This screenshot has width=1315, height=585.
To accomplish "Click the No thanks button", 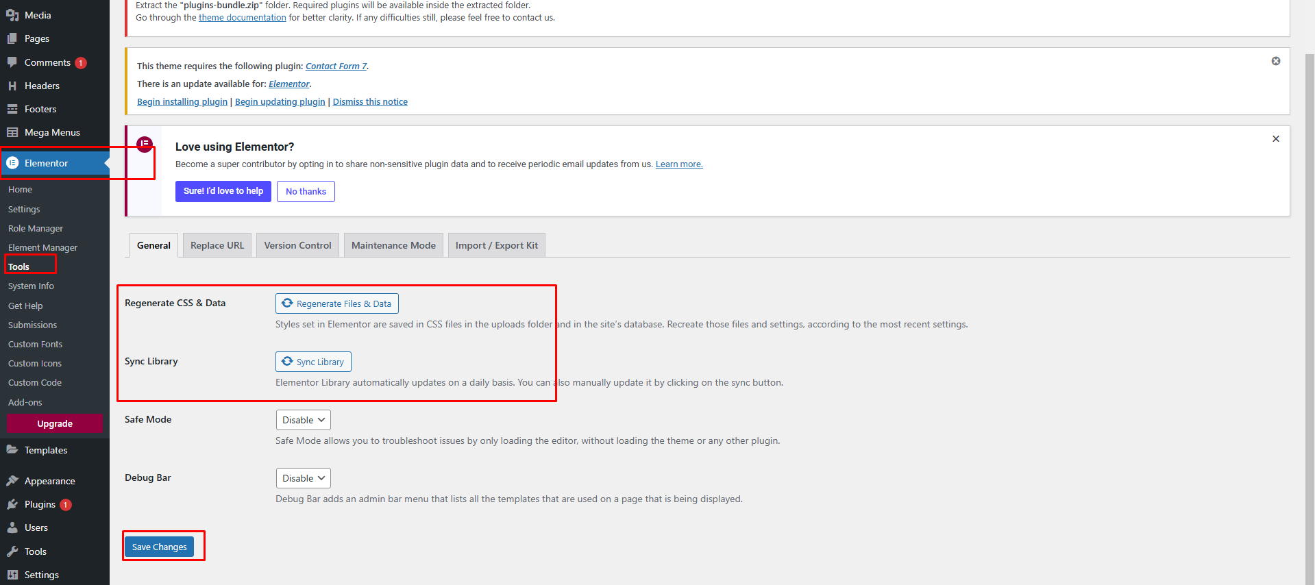I will click(x=306, y=191).
